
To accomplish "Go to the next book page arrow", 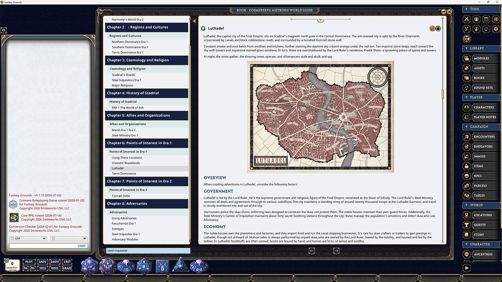I will pyautogui.click(x=336, y=251).
